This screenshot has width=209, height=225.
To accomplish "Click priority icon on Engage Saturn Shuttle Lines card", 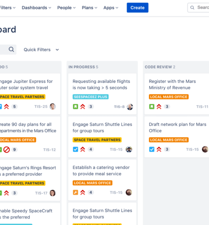I will [x=83, y=149].
